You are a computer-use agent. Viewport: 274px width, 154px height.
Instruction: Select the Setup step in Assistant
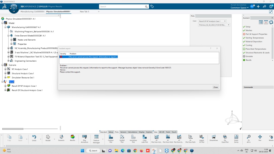[247, 27]
